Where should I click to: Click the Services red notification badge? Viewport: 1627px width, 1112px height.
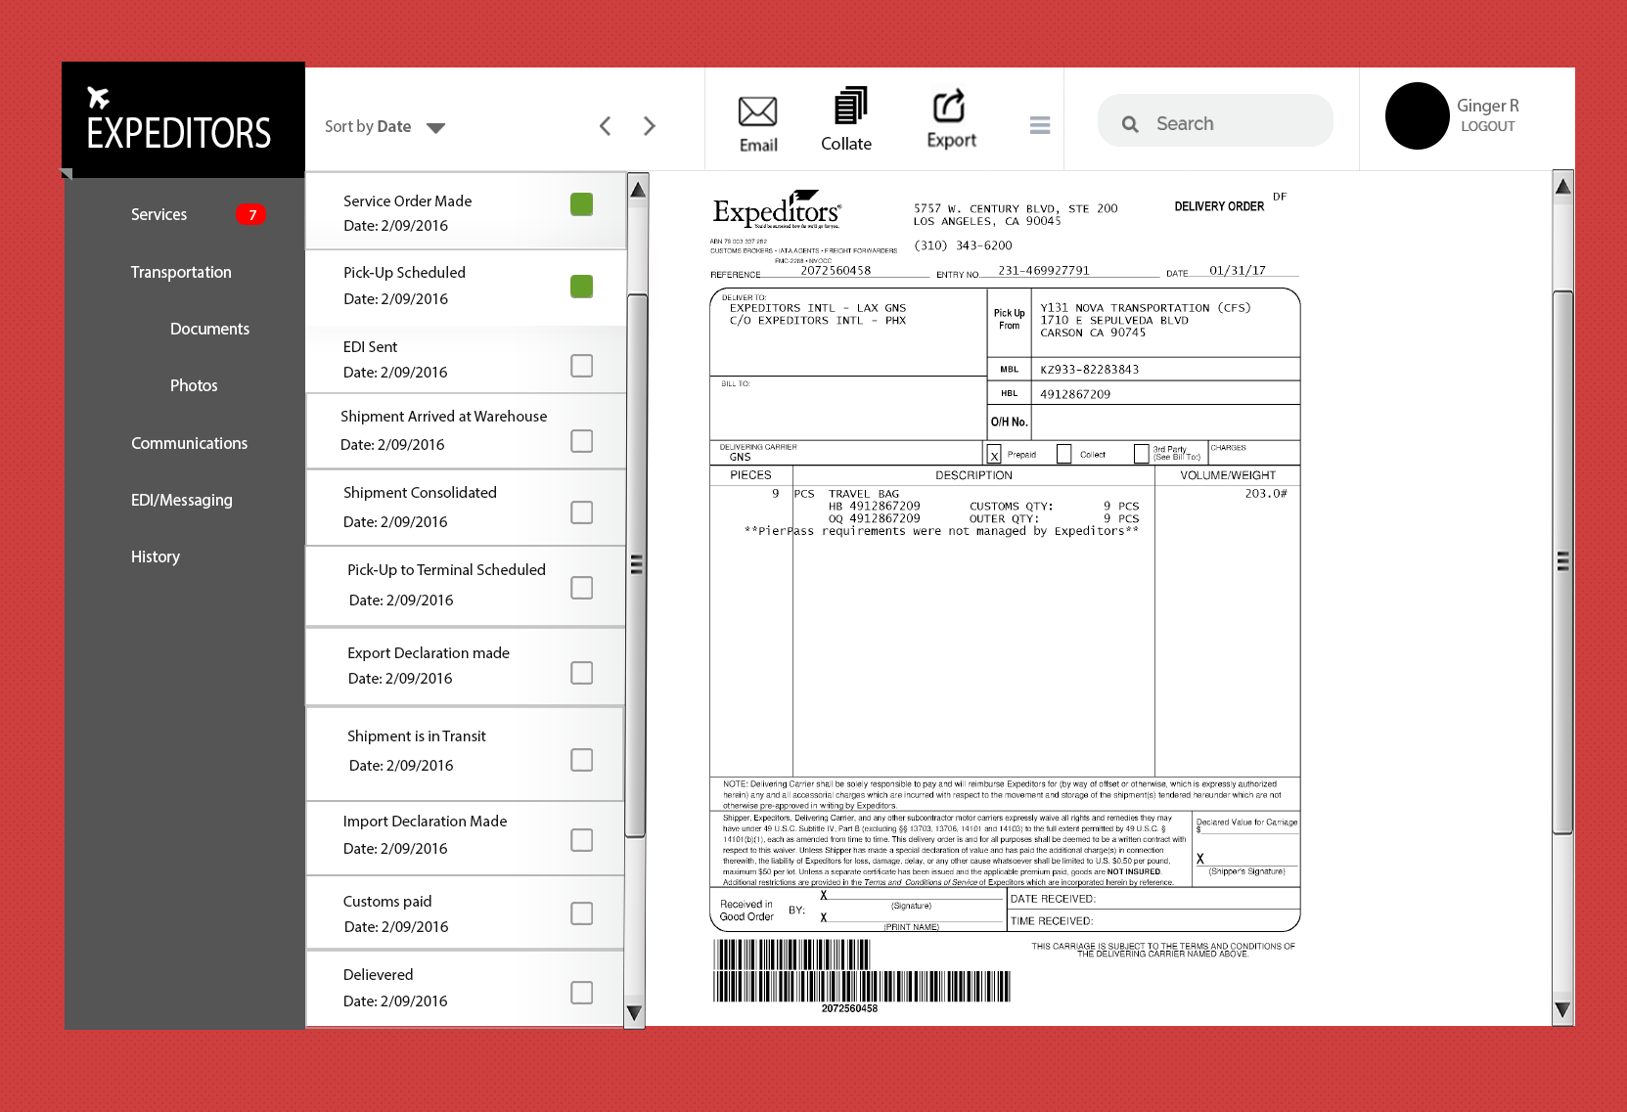click(251, 215)
